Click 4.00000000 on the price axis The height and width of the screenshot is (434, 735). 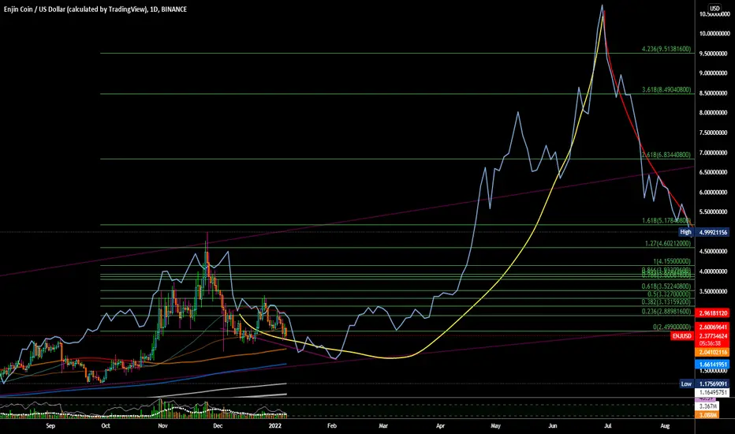pos(714,271)
